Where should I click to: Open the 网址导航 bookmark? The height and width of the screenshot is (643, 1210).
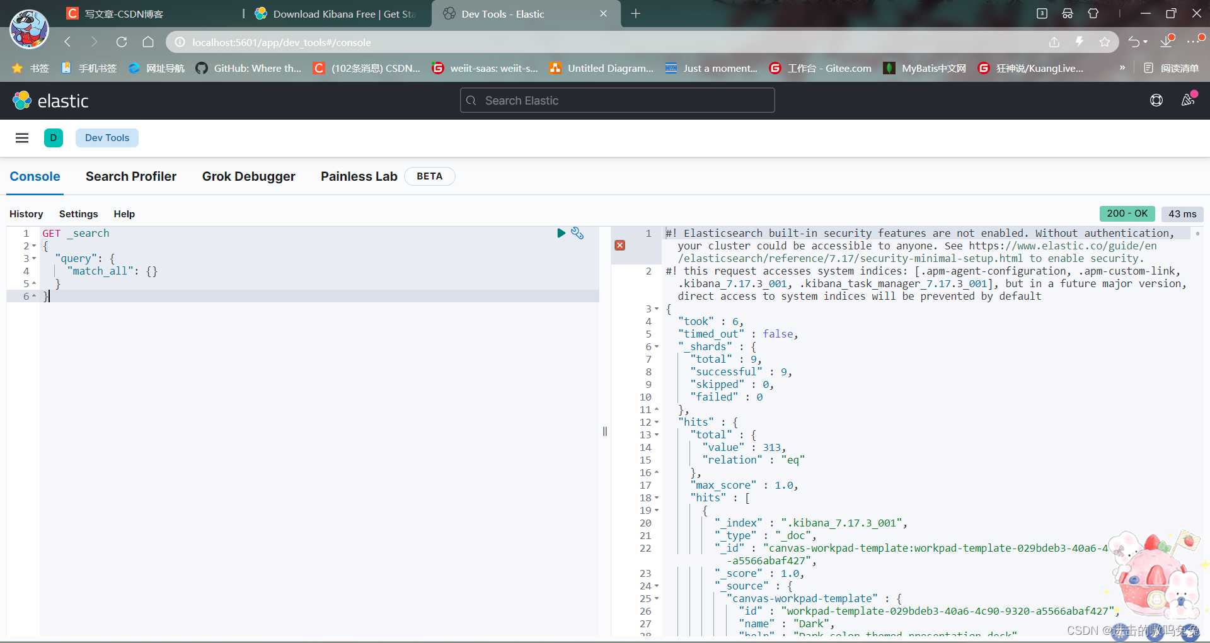point(156,68)
